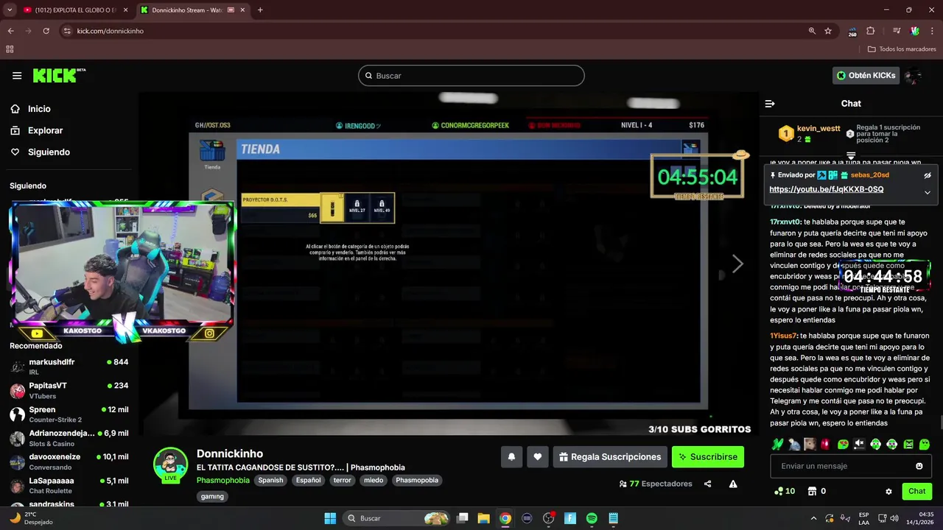Insert the muted speaker emote

859,444
